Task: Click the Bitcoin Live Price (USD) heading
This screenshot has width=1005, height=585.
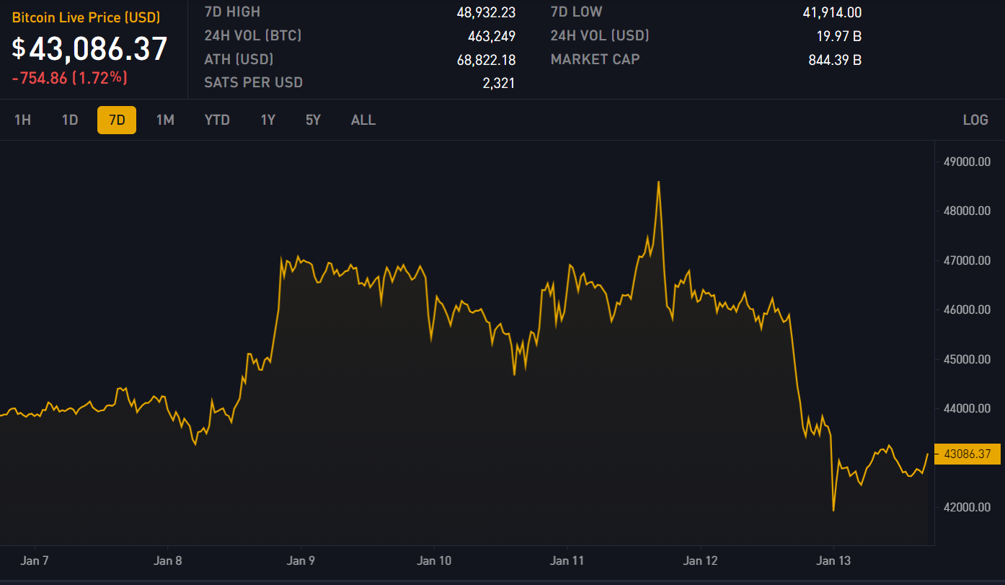Action: [86, 18]
